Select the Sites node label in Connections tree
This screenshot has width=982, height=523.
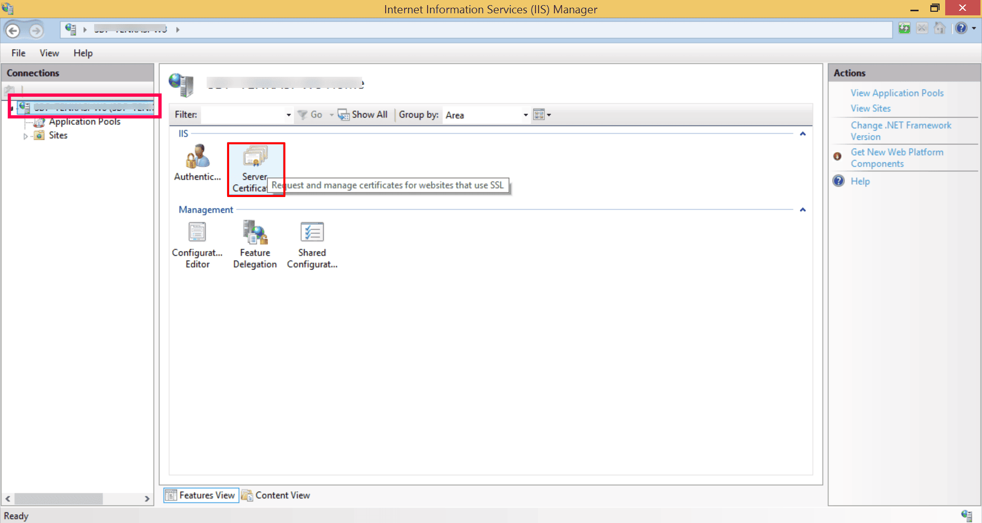[58, 136]
